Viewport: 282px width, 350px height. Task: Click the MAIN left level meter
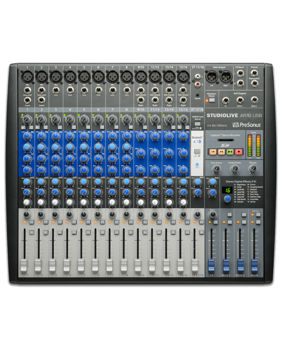pyautogui.click(x=250, y=145)
